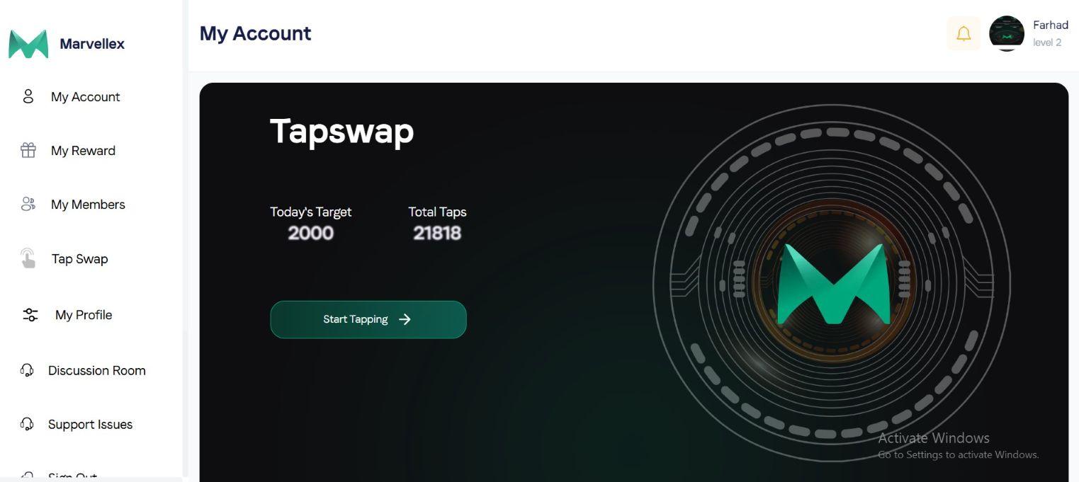Click the My Account person icon
Screen dimensions: 1079x482
coord(28,96)
